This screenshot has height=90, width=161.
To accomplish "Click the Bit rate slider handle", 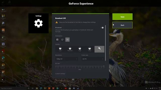I will click(x=104, y=66).
